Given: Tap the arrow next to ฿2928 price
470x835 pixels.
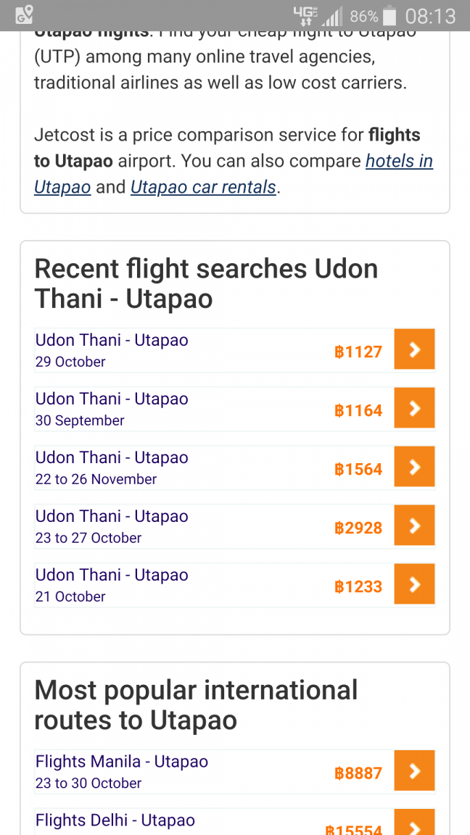Looking at the screenshot, I should 414,525.
